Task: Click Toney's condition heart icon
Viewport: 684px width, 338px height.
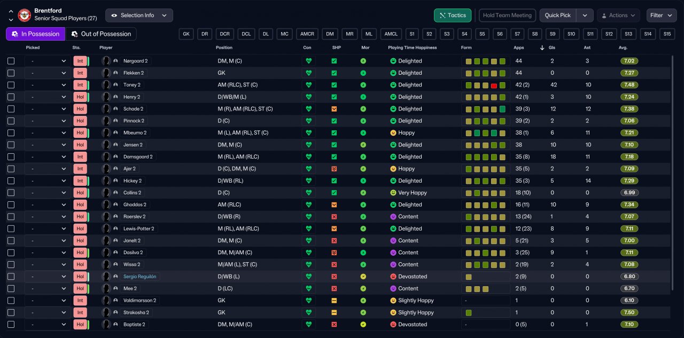Action: point(308,85)
